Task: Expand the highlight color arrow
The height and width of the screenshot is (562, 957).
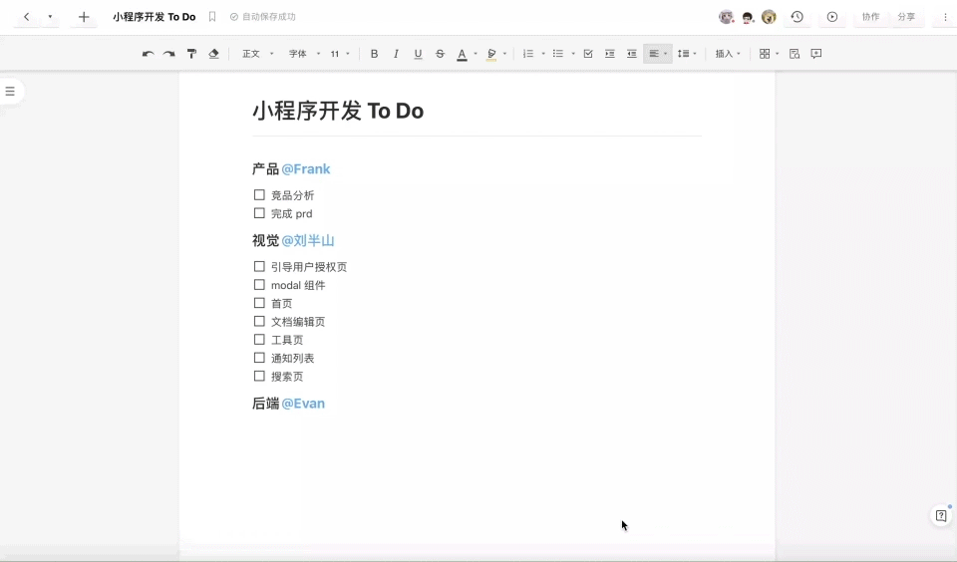Action: click(504, 54)
